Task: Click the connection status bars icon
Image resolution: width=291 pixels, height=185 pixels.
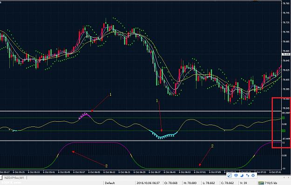Action: click(261, 183)
